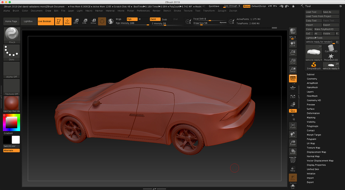
Task: Click the Frame view icon
Action: [x=293, y=125]
